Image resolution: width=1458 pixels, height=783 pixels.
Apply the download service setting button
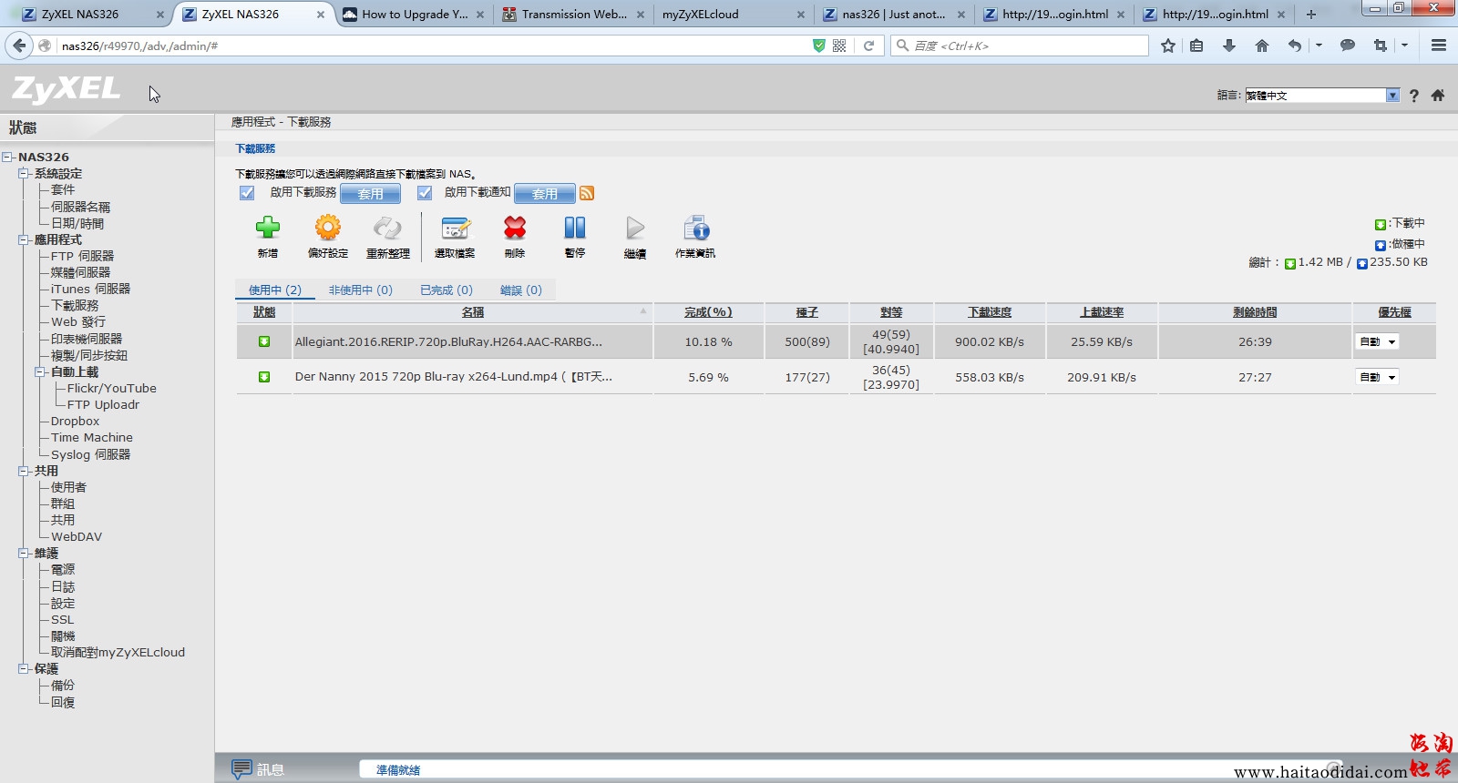pyautogui.click(x=370, y=194)
